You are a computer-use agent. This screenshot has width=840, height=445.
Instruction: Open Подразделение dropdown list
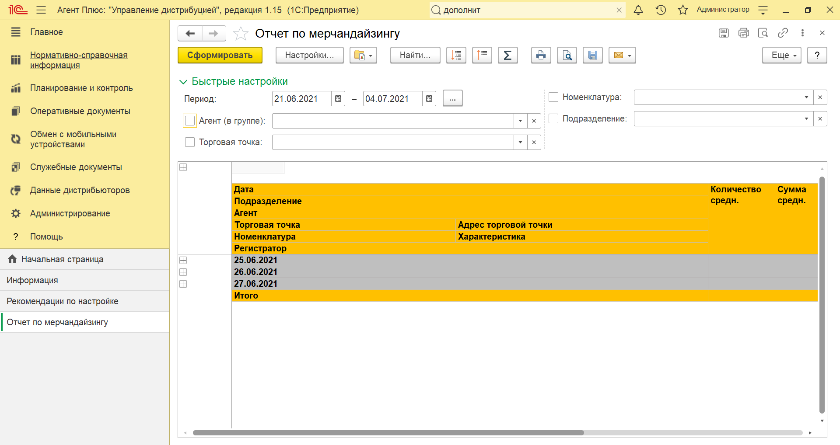pos(807,119)
